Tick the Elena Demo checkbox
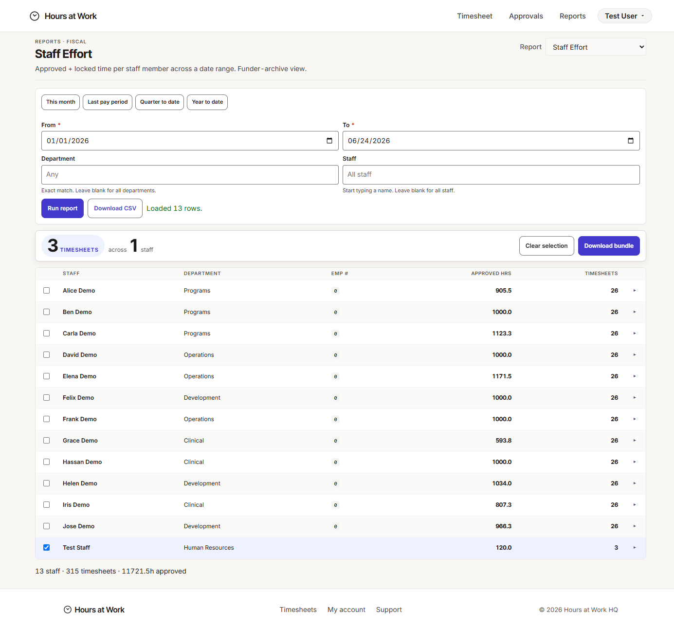674x630 pixels. pyautogui.click(x=47, y=376)
